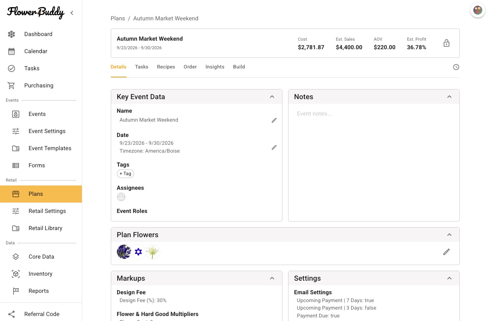Go to Tasks in sidebar
This screenshot has width=488, height=321.
[41, 68]
